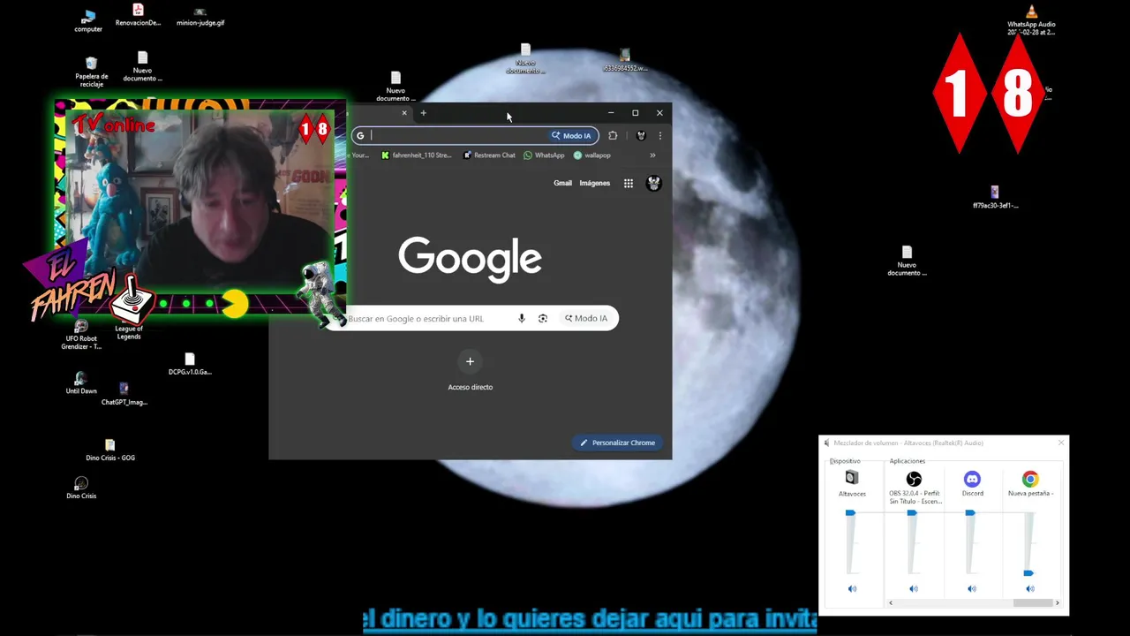Click the mixer's scroll left arrow
The width and height of the screenshot is (1130, 636).
(891, 602)
